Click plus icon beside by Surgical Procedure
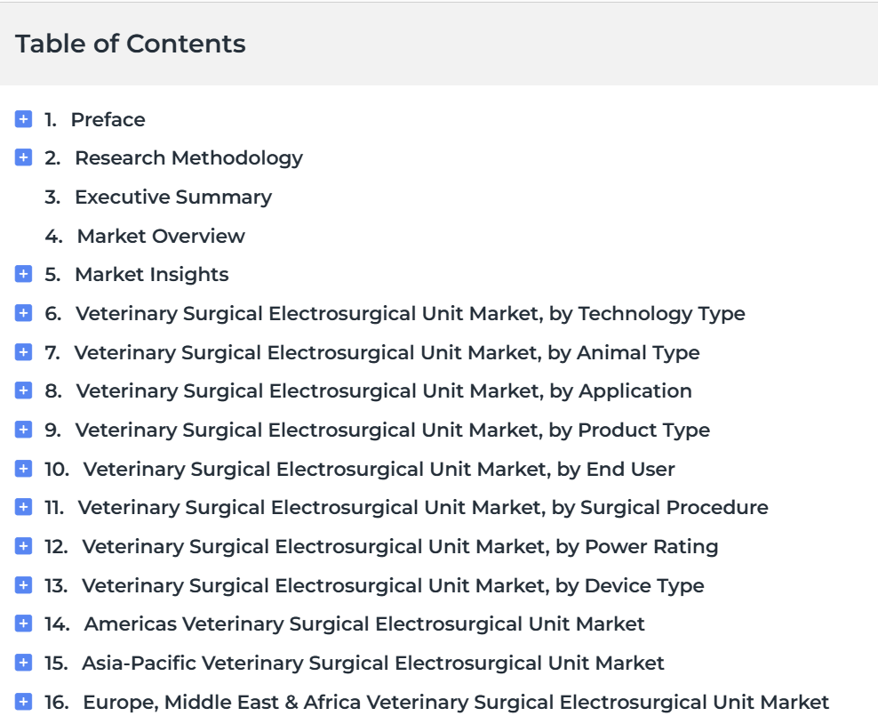 (x=23, y=507)
